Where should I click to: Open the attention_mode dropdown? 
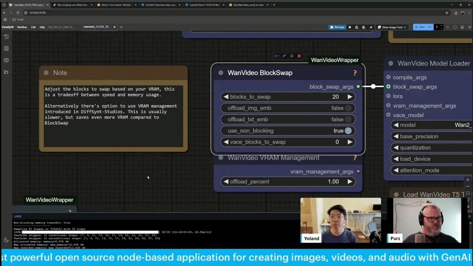point(432,170)
